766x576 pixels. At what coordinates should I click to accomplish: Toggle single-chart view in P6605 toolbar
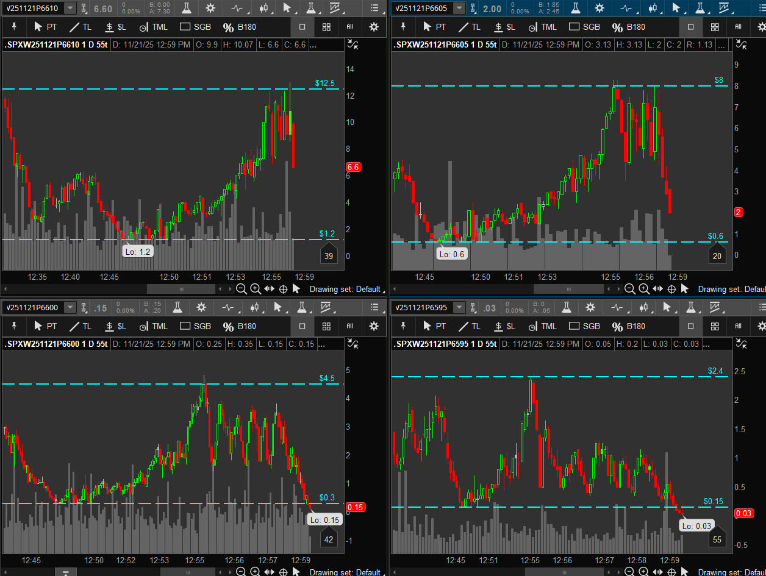(690, 27)
